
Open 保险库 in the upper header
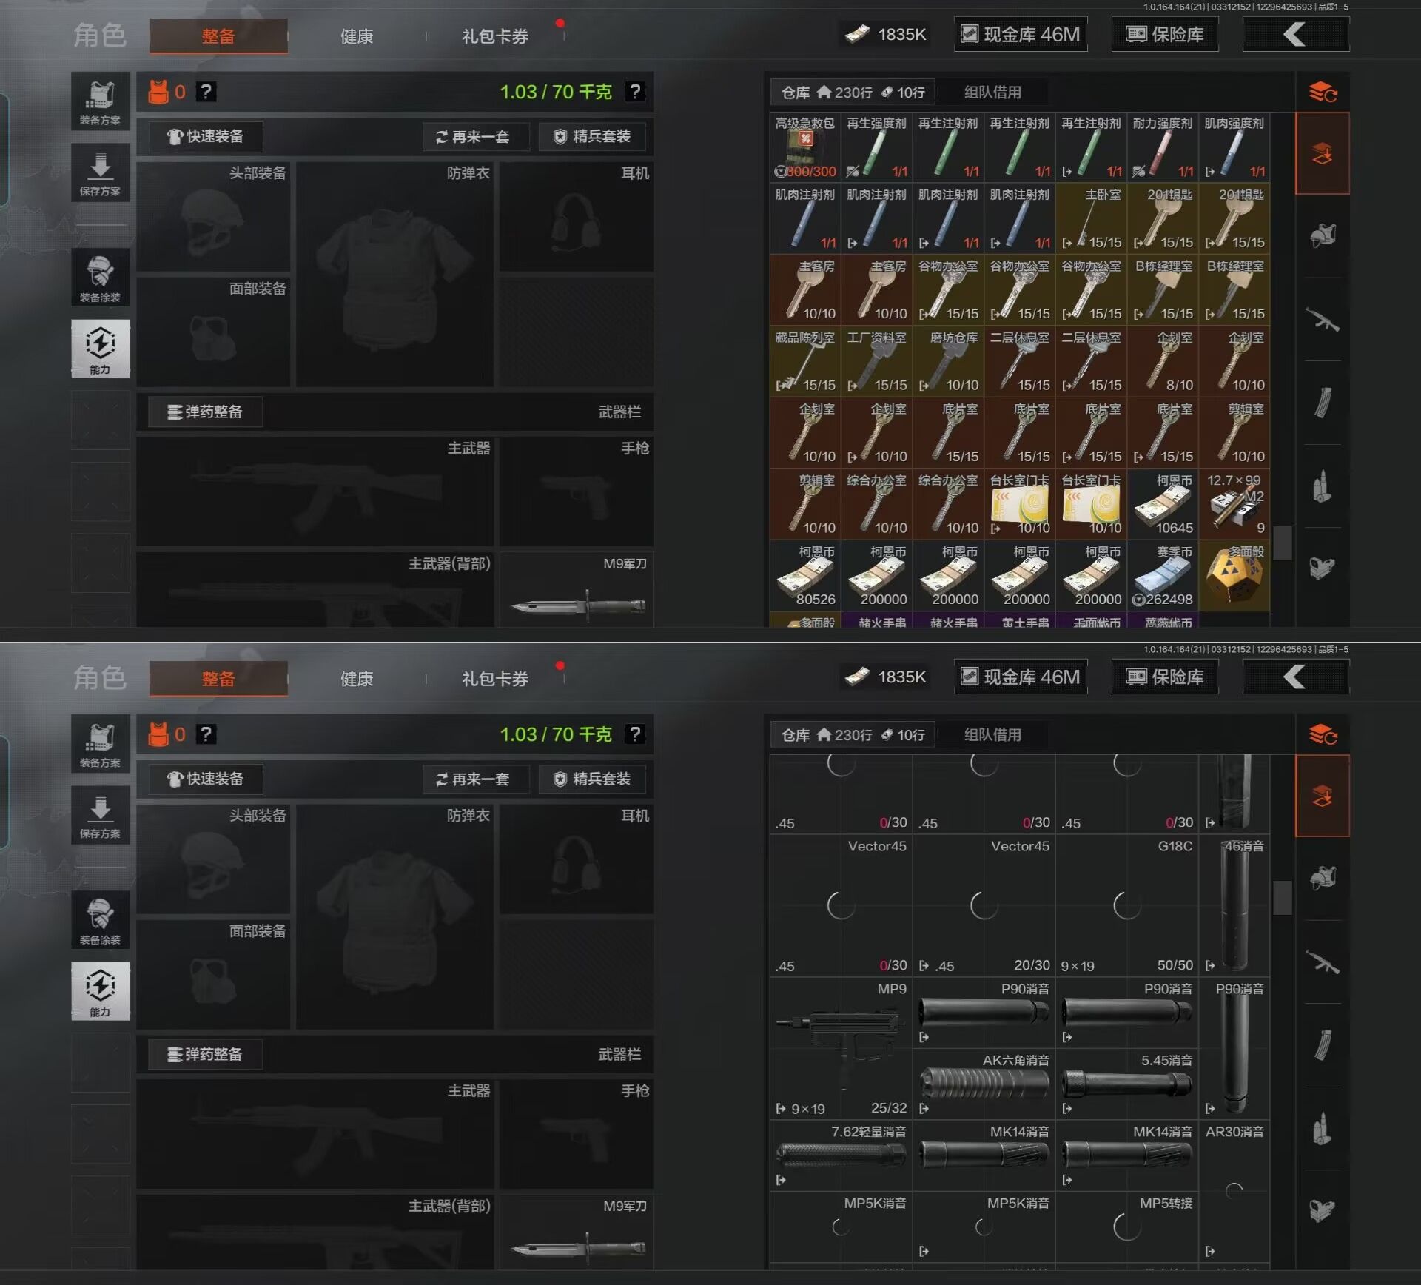pos(1165,35)
